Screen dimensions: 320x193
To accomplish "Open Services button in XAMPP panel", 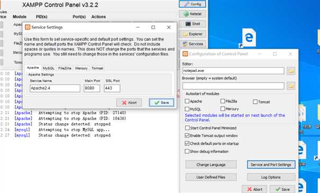I will [x=193, y=44].
